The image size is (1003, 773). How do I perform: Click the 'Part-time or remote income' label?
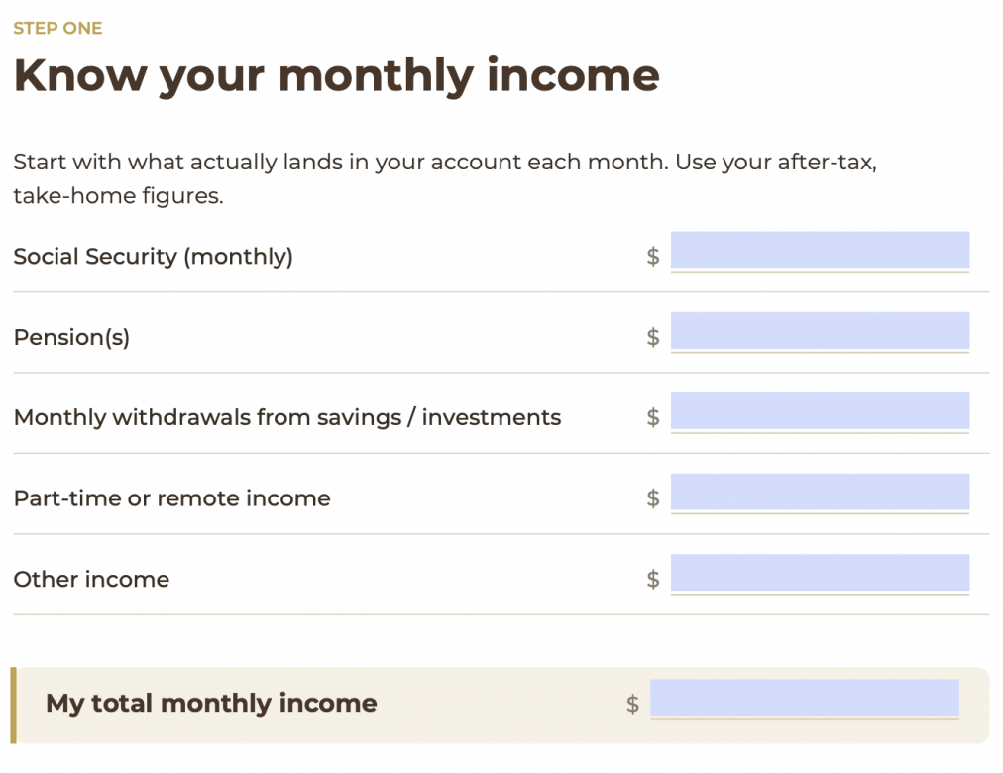click(172, 498)
